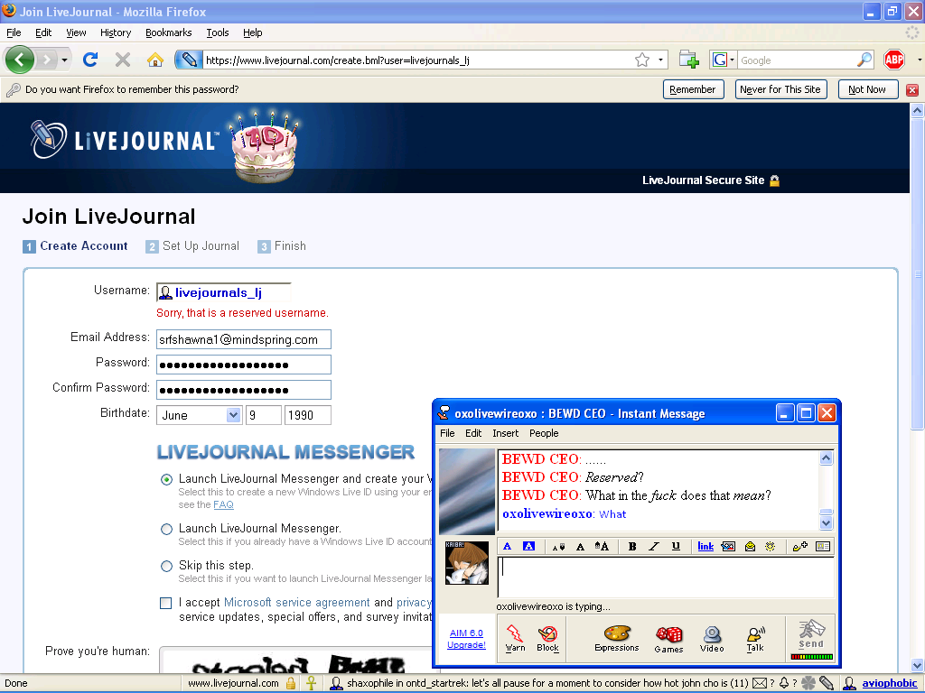Screen dimensions: 925x693
Task: Decrease font size in AIM toolbar
Action: (558, 547)
